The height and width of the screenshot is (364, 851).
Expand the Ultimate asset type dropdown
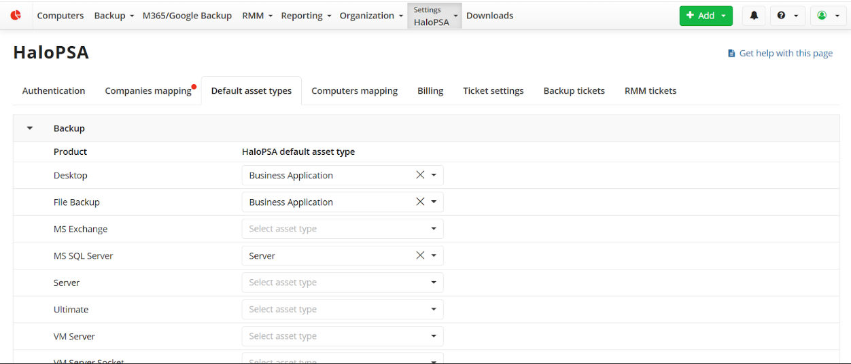[x=343, y=310]
